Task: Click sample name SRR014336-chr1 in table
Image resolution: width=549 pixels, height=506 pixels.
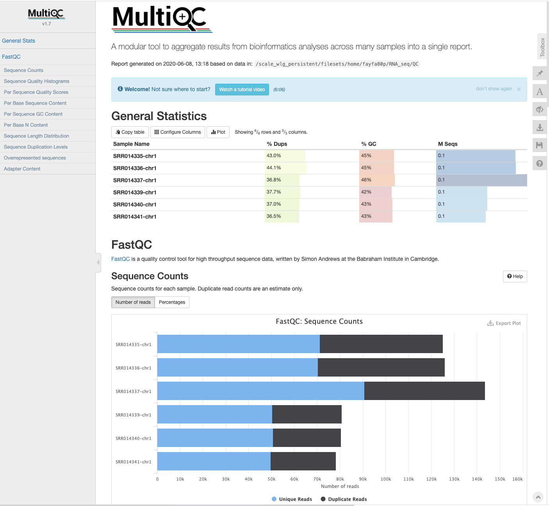Action: click(x=135, y=168)
